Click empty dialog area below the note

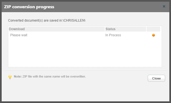76,92
